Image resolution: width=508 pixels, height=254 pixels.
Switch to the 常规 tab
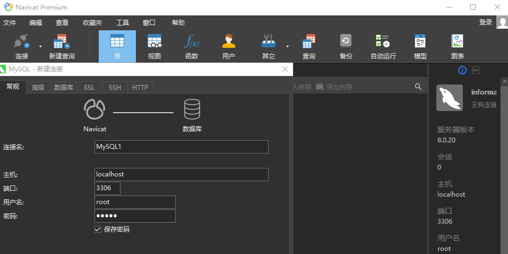click(13, 87)
